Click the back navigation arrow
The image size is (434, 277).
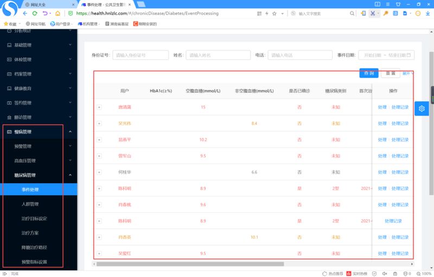click(x=25, y=13)
